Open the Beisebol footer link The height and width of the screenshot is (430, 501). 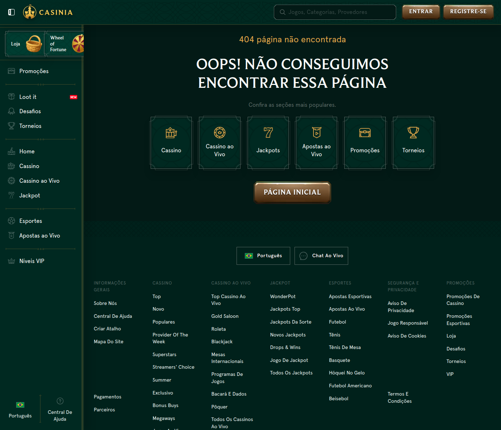[339, 399]
